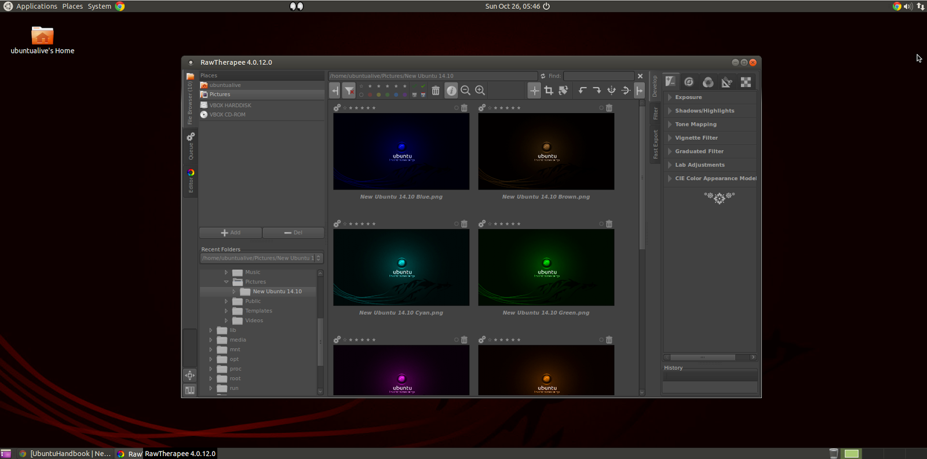Toggle the blue color label filter
The image size is (927, 459).
pyautogui.click(x=396, y=95)
